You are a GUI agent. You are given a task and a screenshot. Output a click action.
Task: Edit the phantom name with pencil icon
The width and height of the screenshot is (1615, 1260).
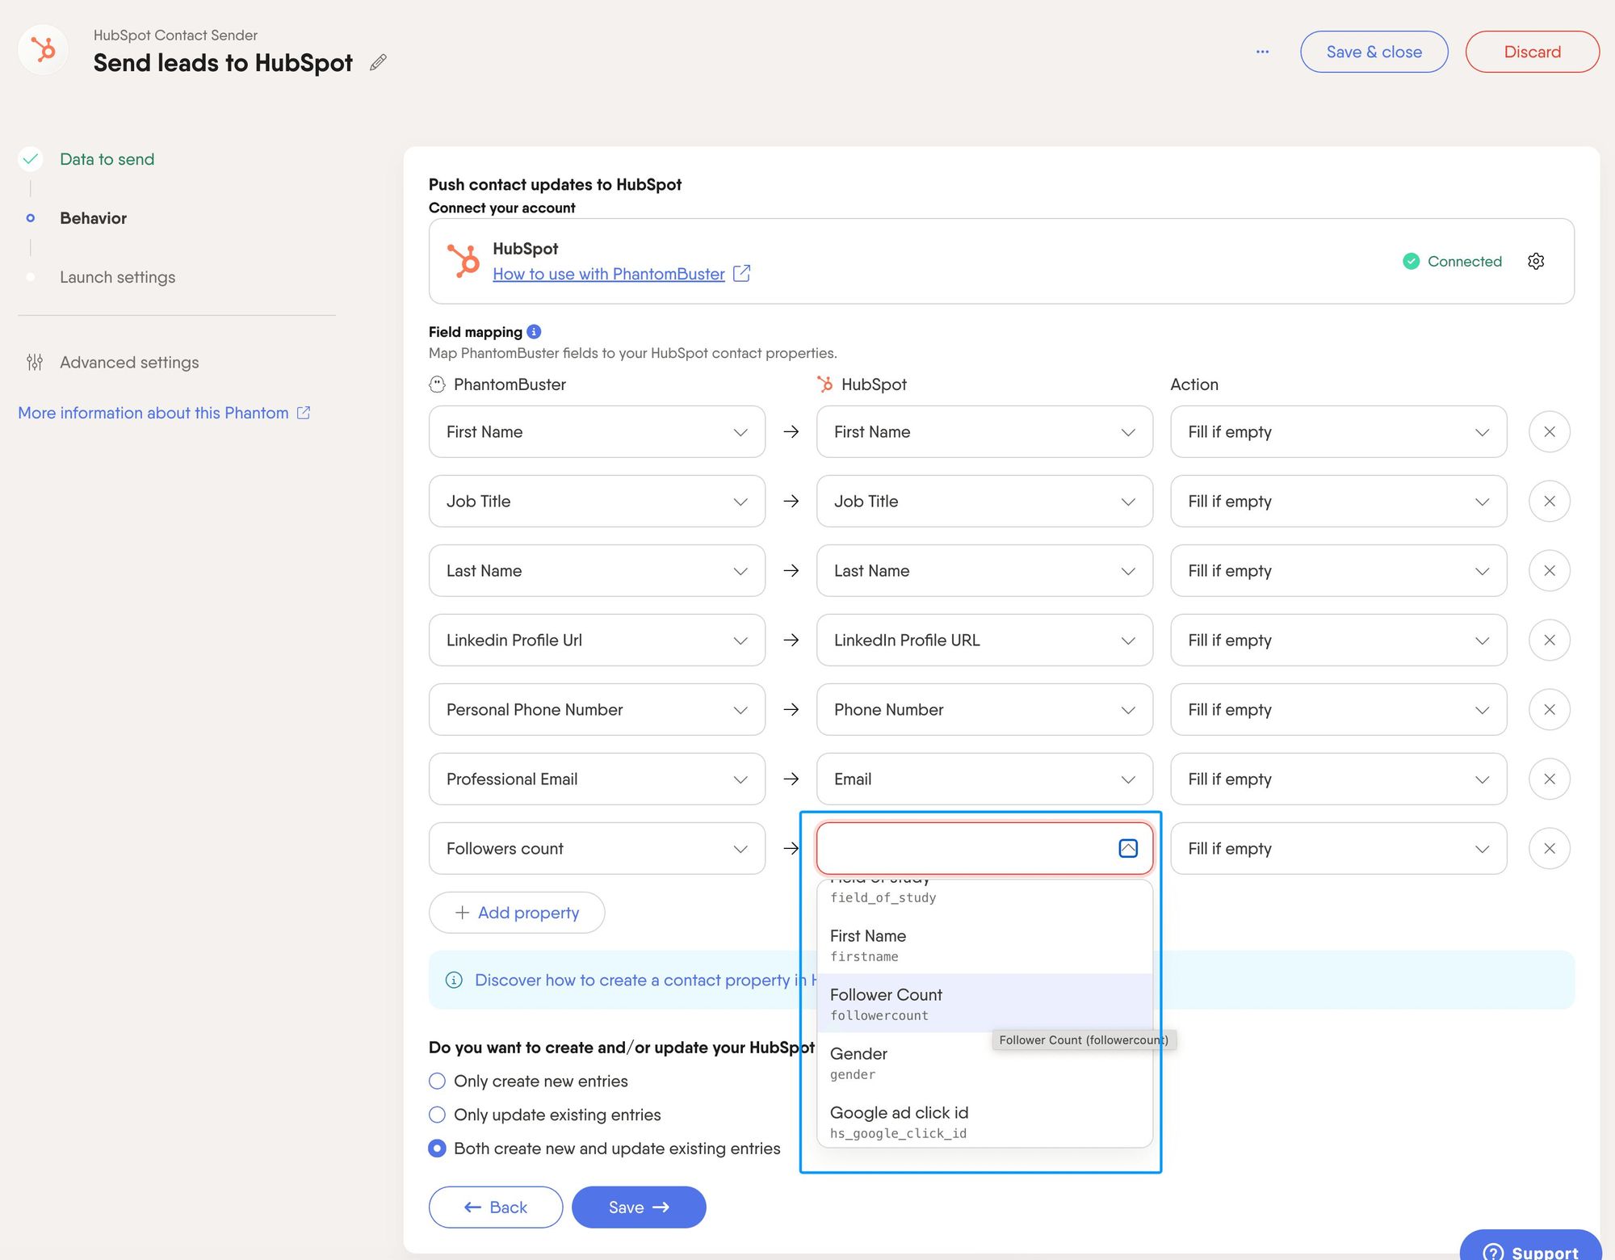point(378,62)
